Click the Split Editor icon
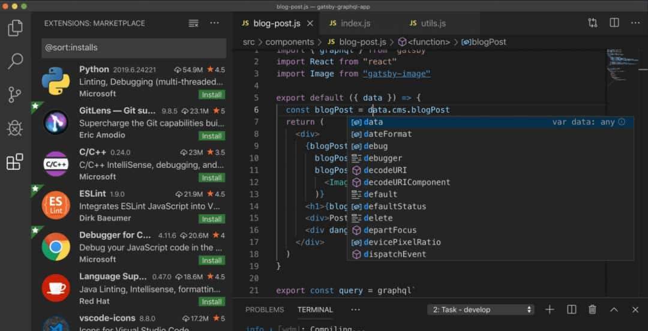The image size is (648, 331). 614,23
